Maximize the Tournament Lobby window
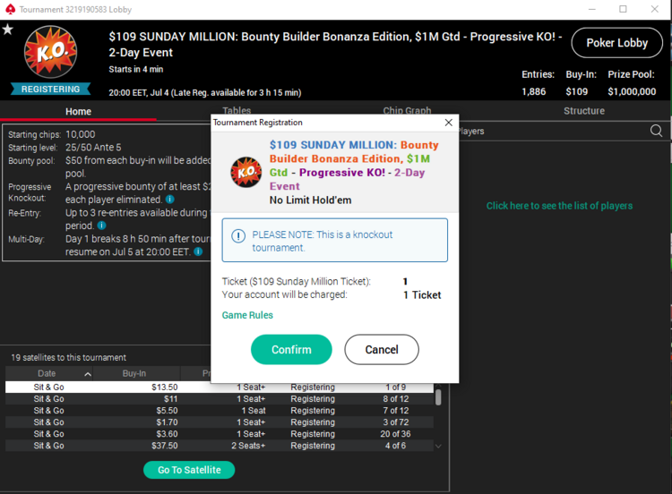 click(x=623, y=10)
